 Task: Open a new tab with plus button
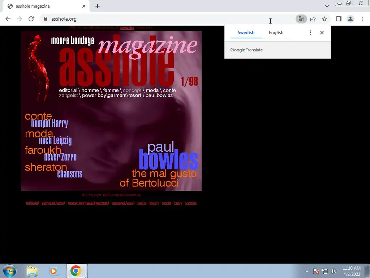click(98, 6)
